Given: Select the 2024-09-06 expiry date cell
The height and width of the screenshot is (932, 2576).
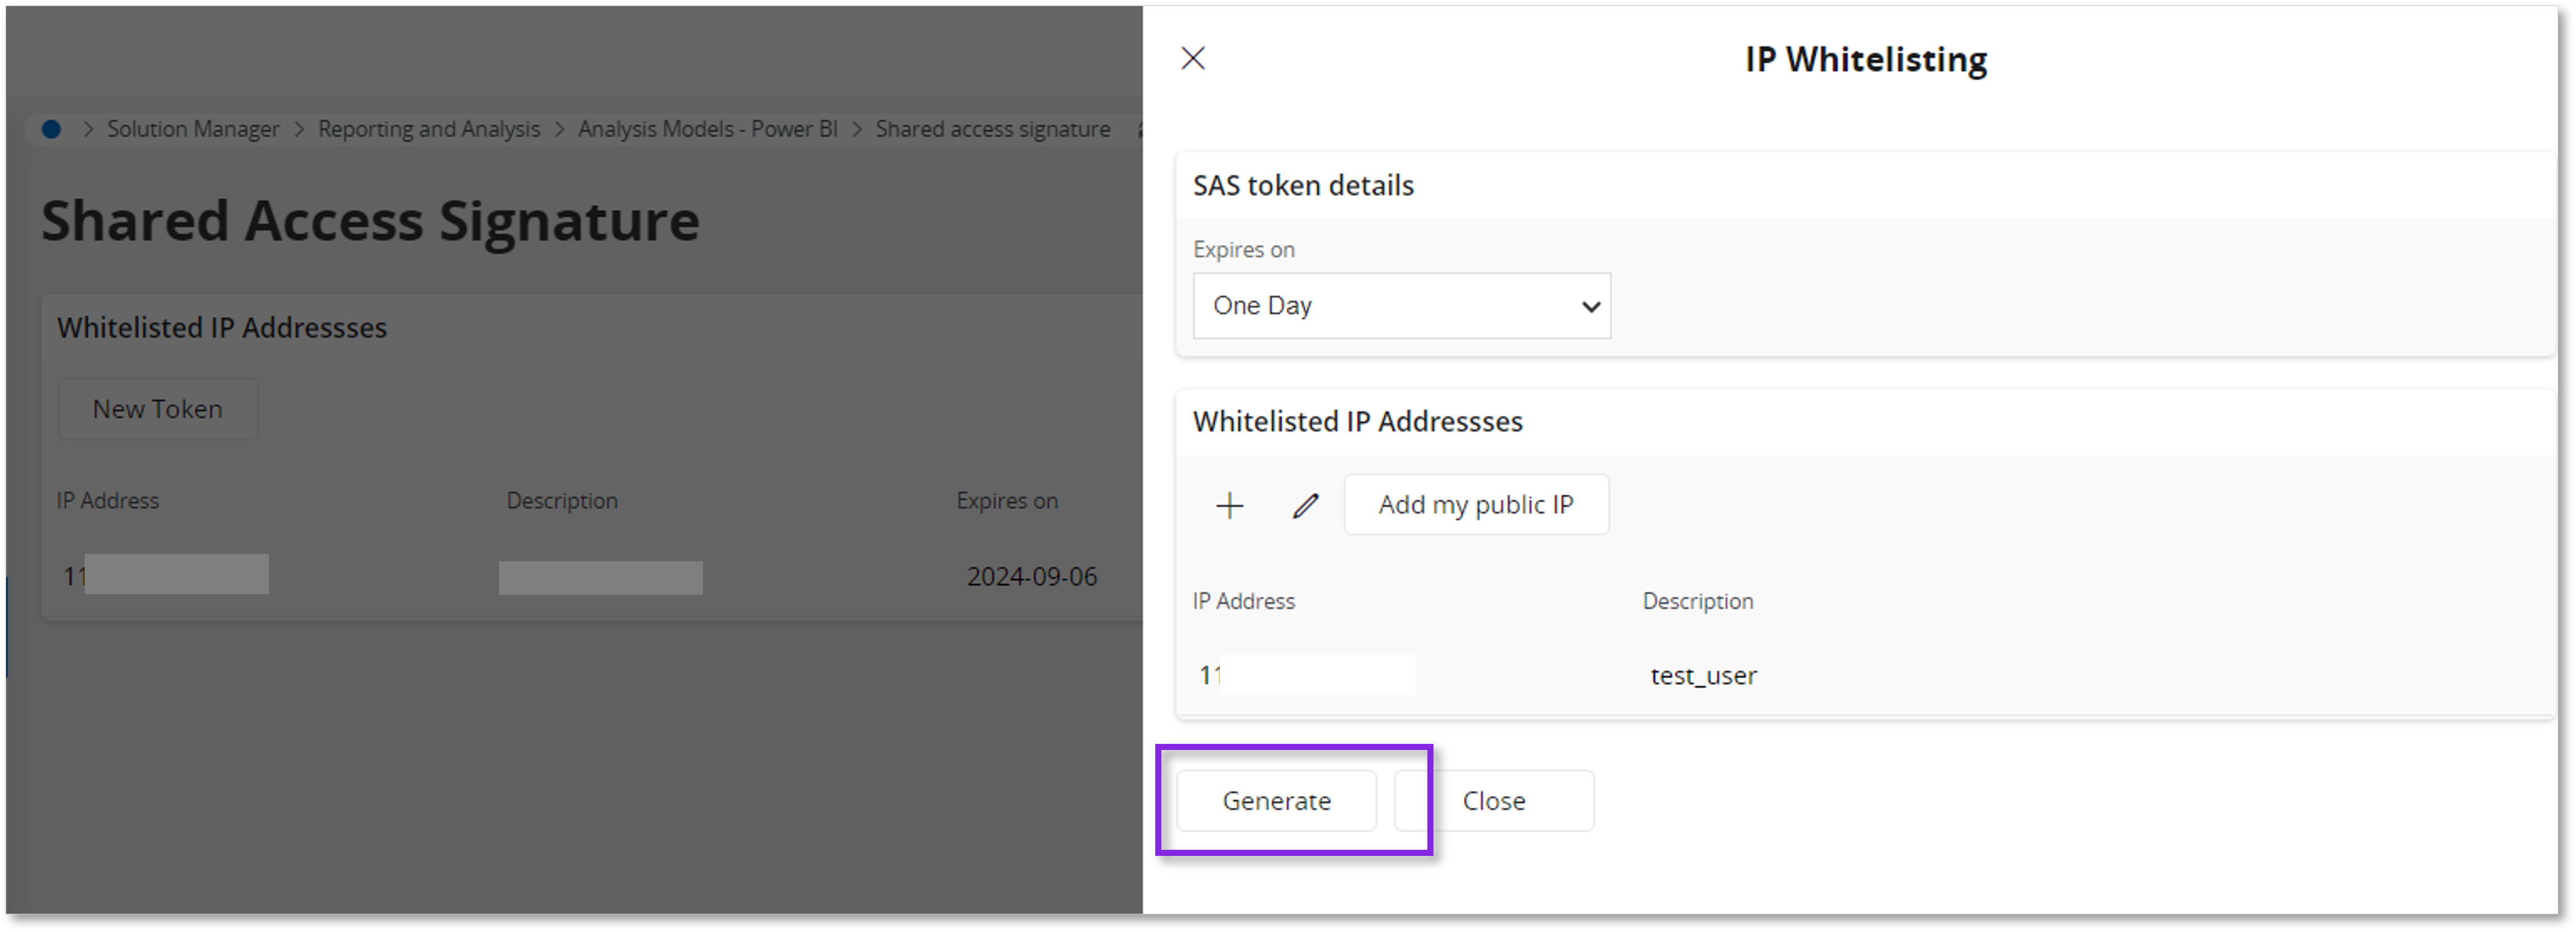Looking at the screenshot, I should pos(1032,576).
